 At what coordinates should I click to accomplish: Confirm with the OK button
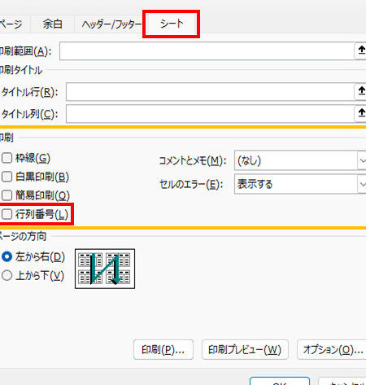(x=280, y=381)
